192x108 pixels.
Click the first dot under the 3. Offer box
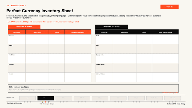pos(61,102)
